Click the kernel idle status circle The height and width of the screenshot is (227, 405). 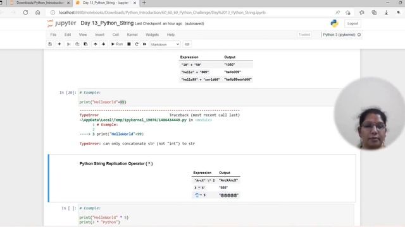click(x=359, y=35)
